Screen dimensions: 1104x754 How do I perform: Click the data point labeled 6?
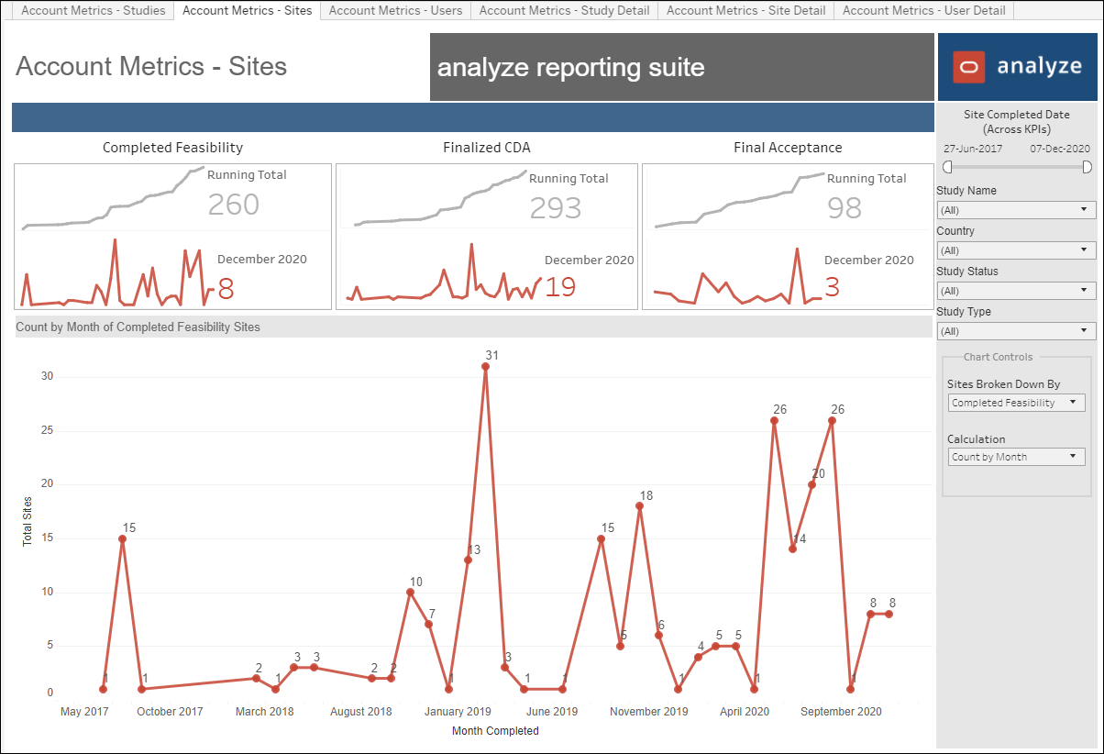click(x=658, y=635)
